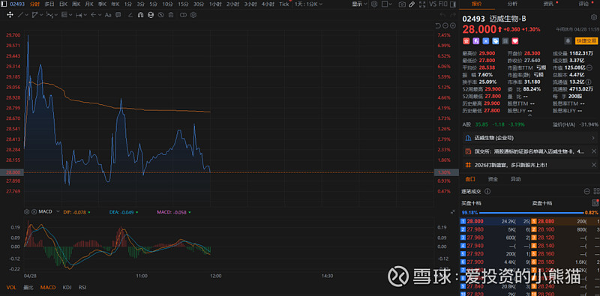The height and width of the screenshot is (296, 600).
Task: Add a comment bubble annotation
Action: click(x=118, y=15)
